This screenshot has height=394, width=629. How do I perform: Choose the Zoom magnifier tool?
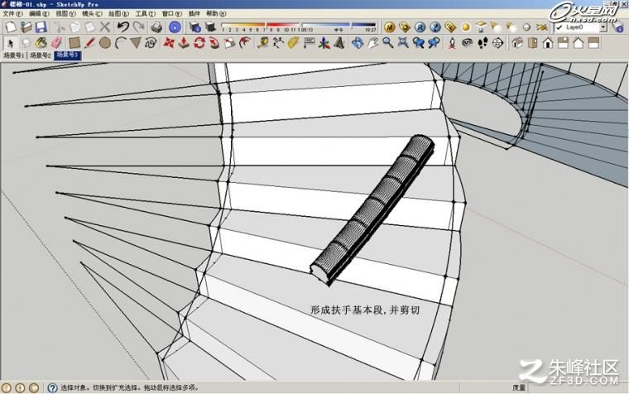point(388,42)
